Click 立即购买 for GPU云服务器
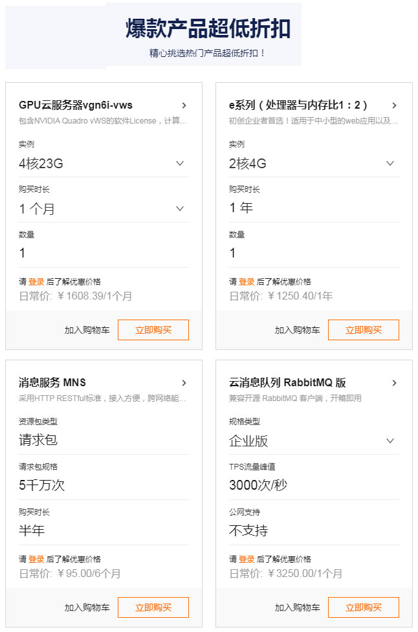The image size is (418, 632). pyautogui.click(x=153, y=330)
